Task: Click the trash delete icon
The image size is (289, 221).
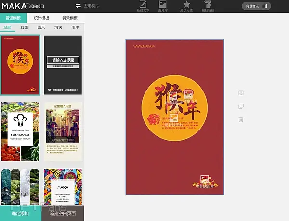Action: 241,119
